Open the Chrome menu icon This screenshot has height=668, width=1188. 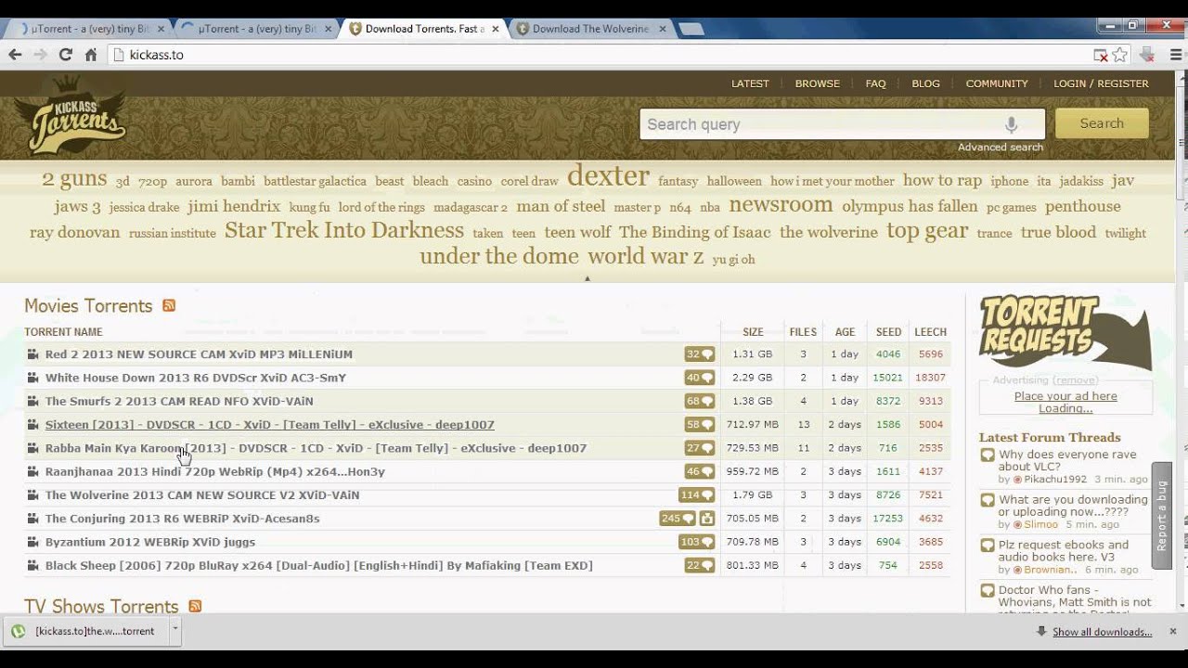pos(1176,55)
